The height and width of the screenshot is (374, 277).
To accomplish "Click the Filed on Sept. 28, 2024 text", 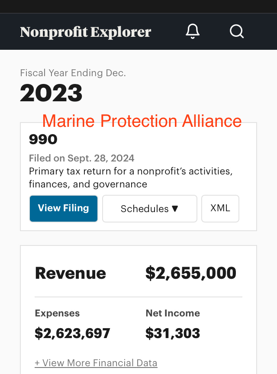I will pos(81,158).
